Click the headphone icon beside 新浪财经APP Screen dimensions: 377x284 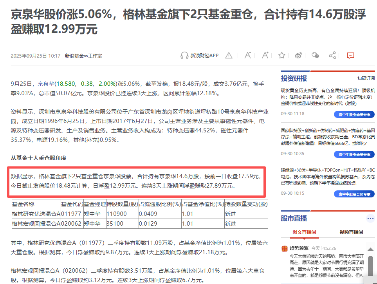184,55
